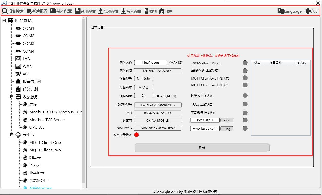Image resolution: width=322 pixels, height=195 pixels.
Task: Open the 日志 log toolbar item
Action: [166, 11]
